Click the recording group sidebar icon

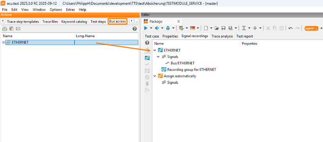(x=147, y=71)
